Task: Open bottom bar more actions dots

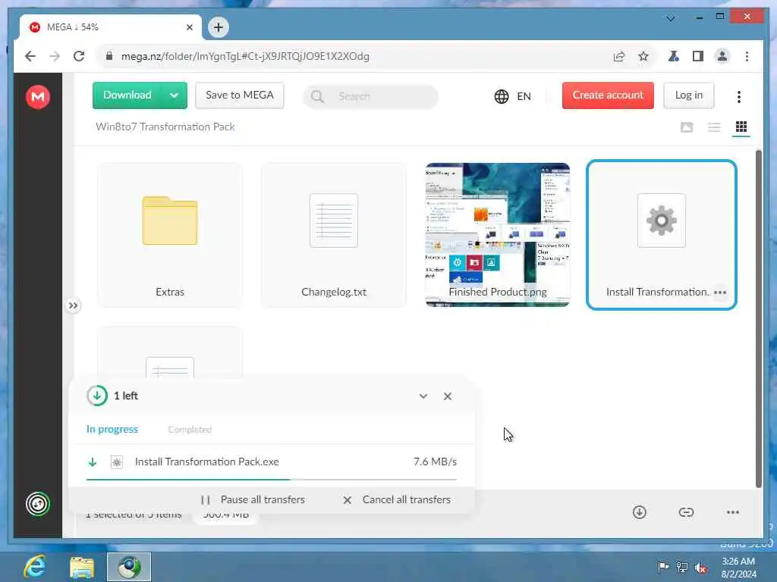Action: (732, 512)
